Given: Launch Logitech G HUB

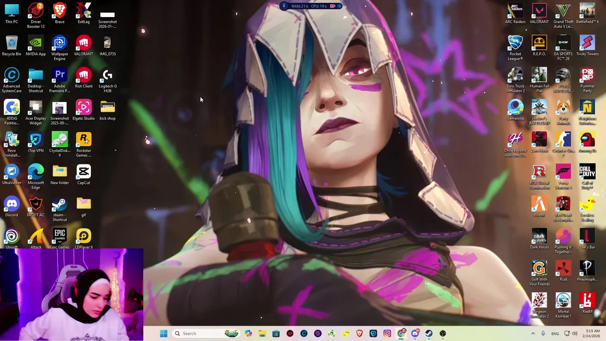Looking at the screenshot, I should tap(107, 80).
